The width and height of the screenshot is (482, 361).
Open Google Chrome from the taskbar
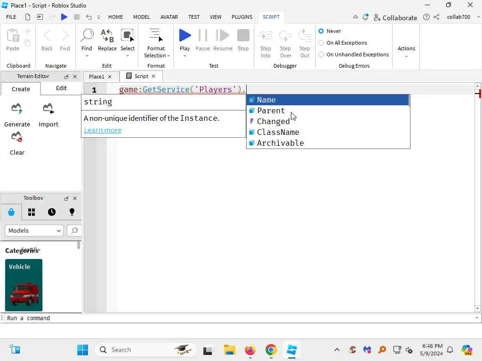click(271, 350)
